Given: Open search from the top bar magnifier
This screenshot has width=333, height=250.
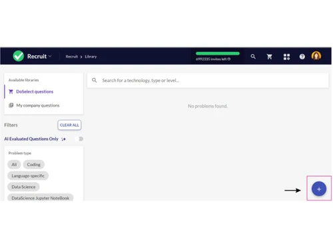Looking at the screenshot, I should (x=253, y=57).
